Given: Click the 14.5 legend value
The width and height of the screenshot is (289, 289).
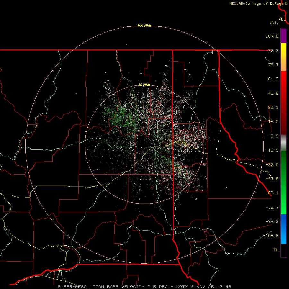Looking at the screenshot, I should (x=273, y=122).
